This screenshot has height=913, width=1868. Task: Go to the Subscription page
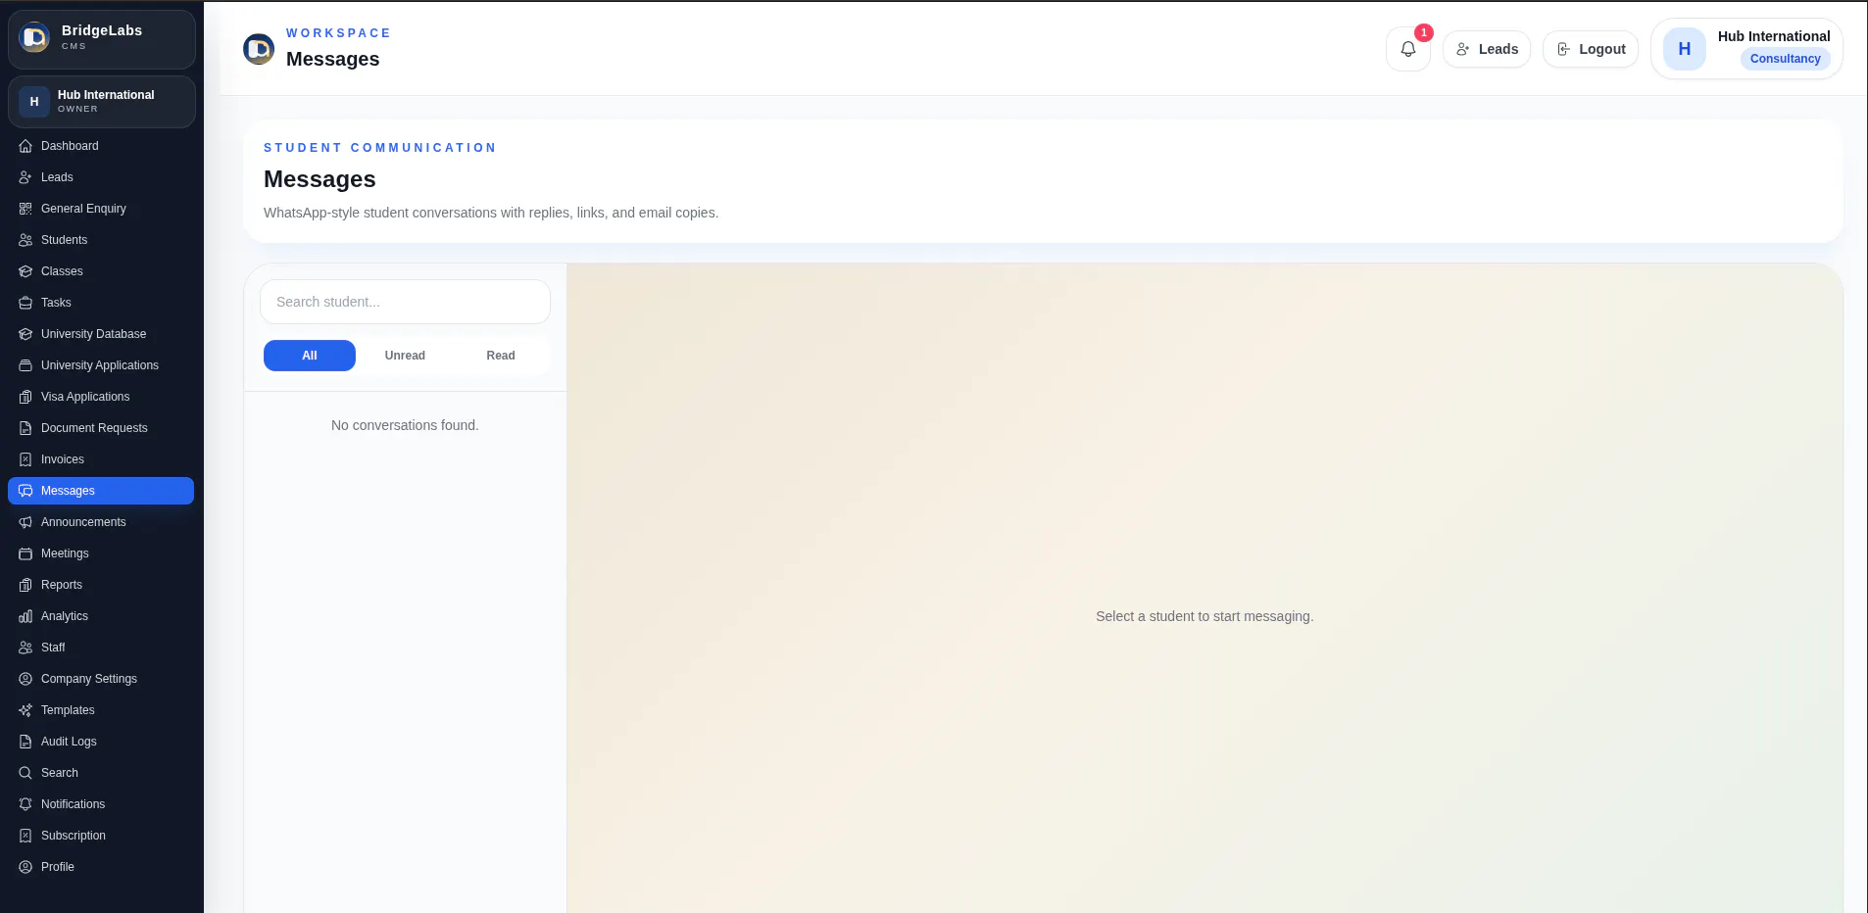click(101, 836)
